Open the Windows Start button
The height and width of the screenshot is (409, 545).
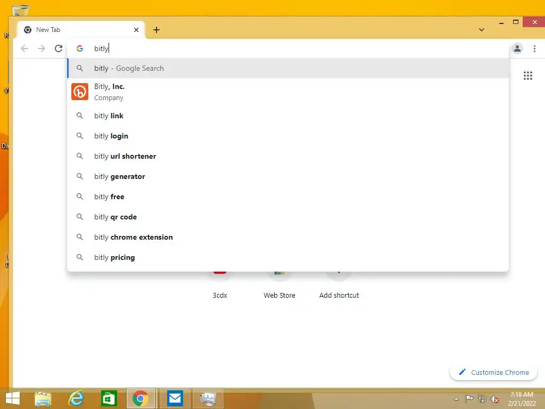tap(13, 398)
